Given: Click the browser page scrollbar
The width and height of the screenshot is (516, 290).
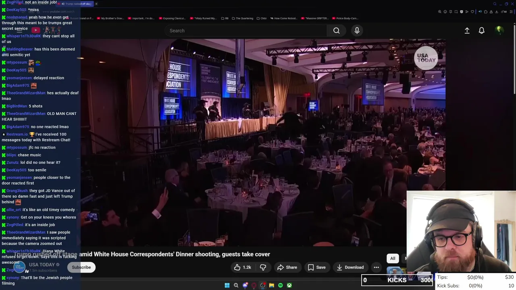Looking at the screenshot, I should click(x=514, y=60).
